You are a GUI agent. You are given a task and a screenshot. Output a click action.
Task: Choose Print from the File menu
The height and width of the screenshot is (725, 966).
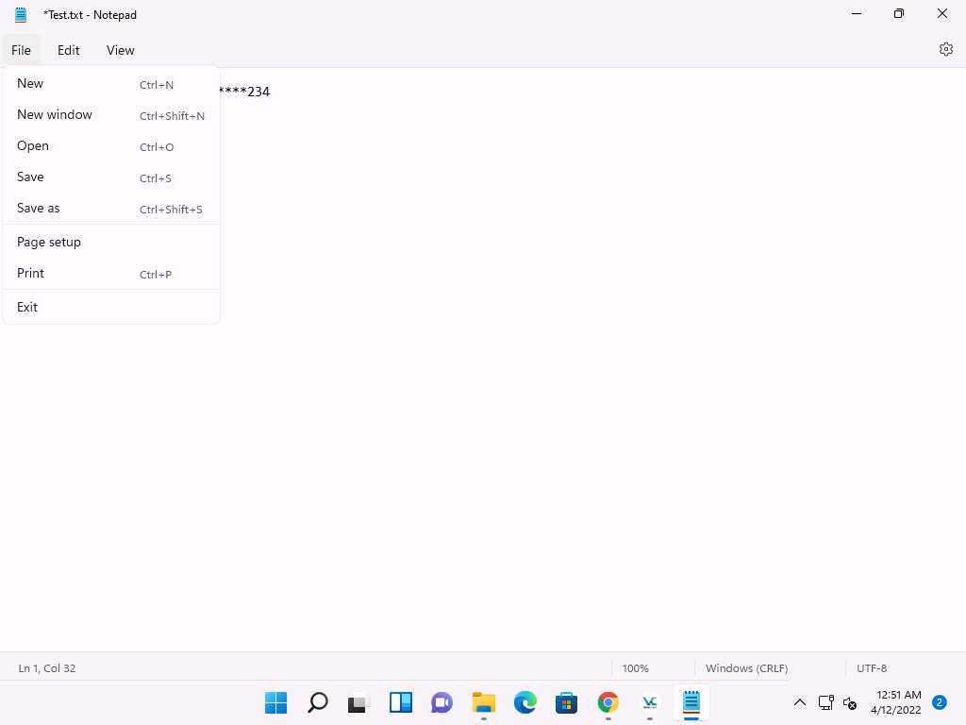(x=31, y=274)
